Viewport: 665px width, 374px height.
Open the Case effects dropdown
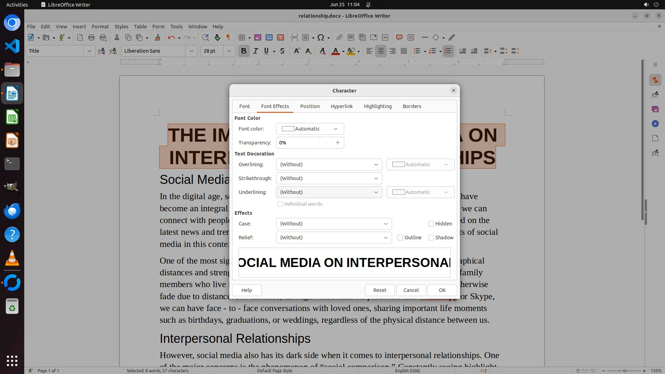[334, 224]
